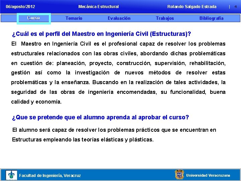Click the slide number 4

(x=235, y=7)
